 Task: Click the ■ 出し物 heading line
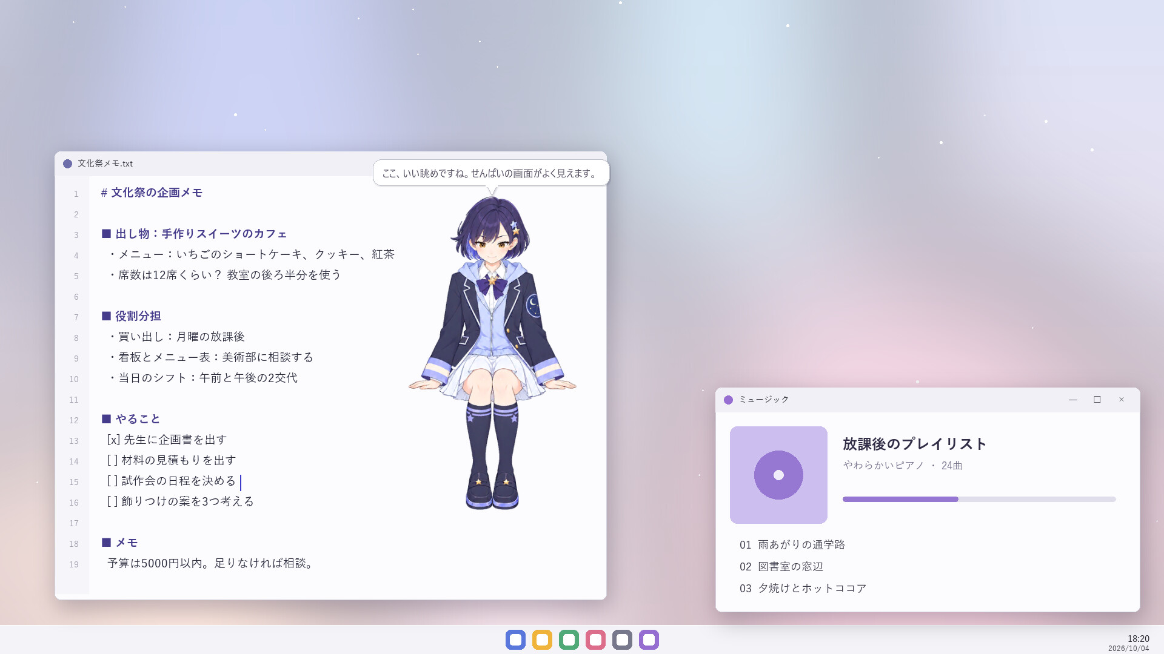tap(194, 234)
